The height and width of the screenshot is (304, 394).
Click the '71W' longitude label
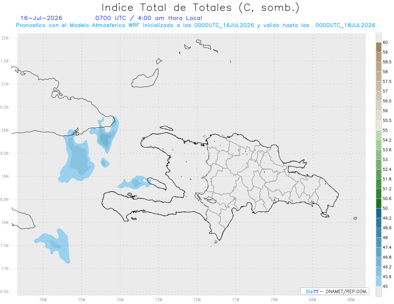tap(235, 300)
